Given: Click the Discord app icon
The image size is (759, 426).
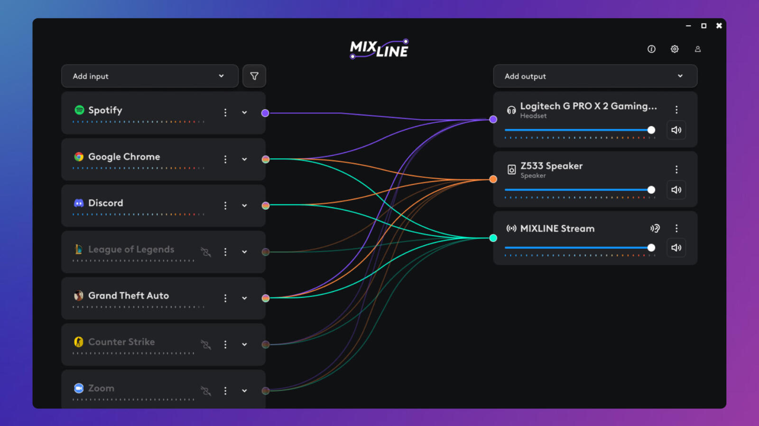Looking at the screenshot, I should 79,203.
